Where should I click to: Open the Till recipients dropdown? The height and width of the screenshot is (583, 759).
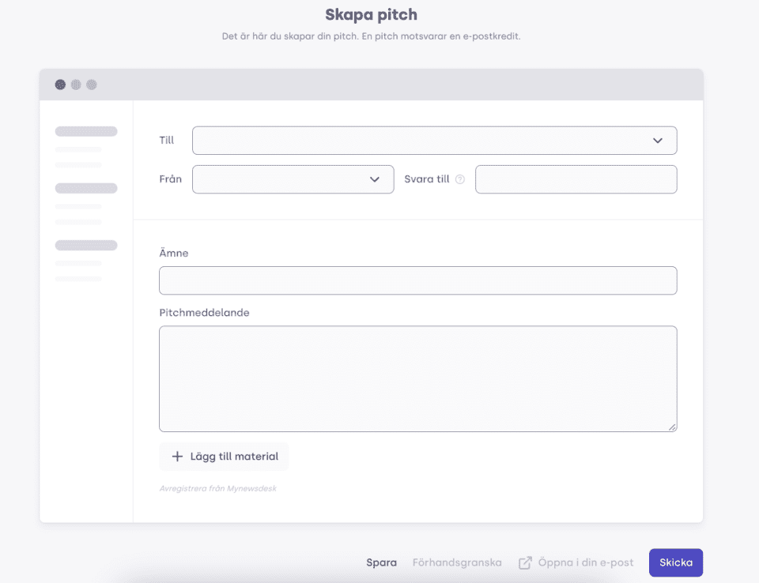point(434,141)
